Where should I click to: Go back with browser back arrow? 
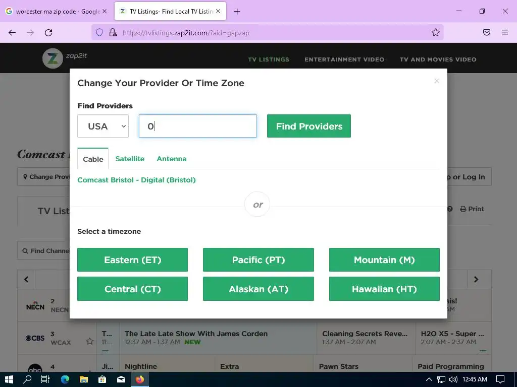(x=12, y=33)
